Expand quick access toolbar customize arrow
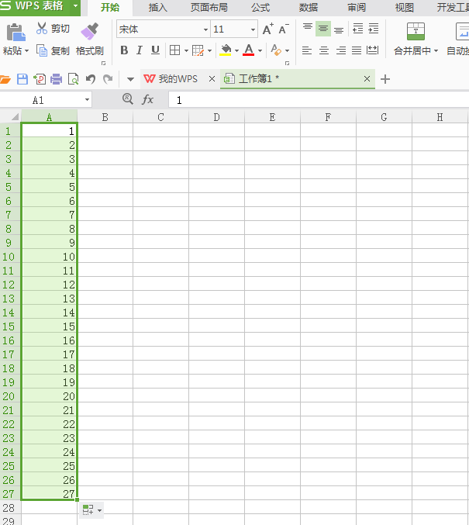The width and height of the screenshot is (469, 525). click(130, 79)
